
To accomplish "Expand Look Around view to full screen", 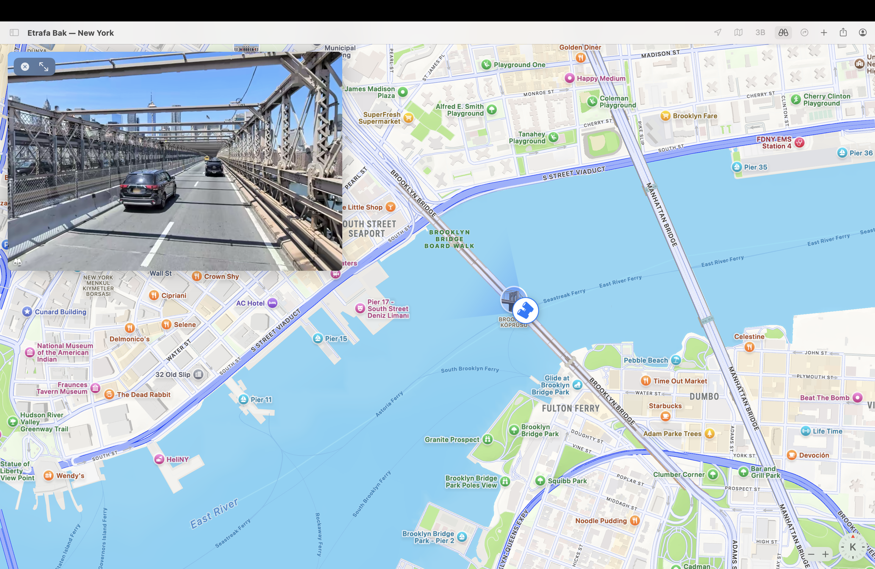I will coord(44,67).
